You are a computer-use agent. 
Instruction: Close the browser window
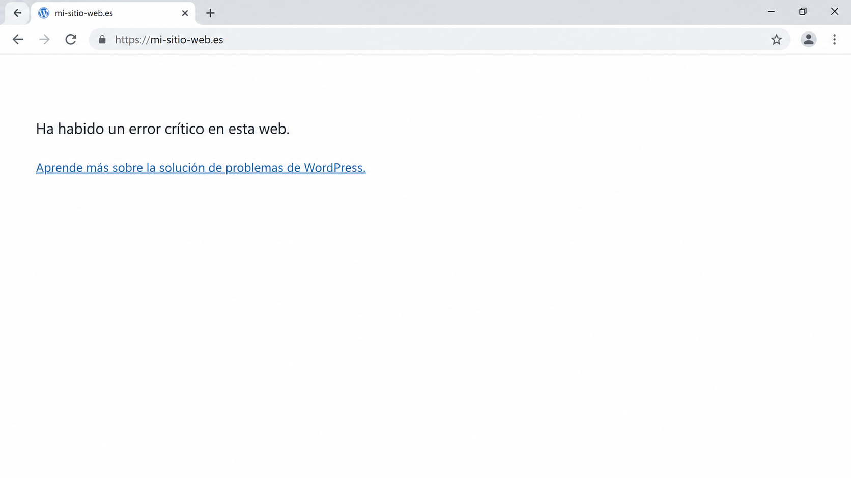pos(835,11)
